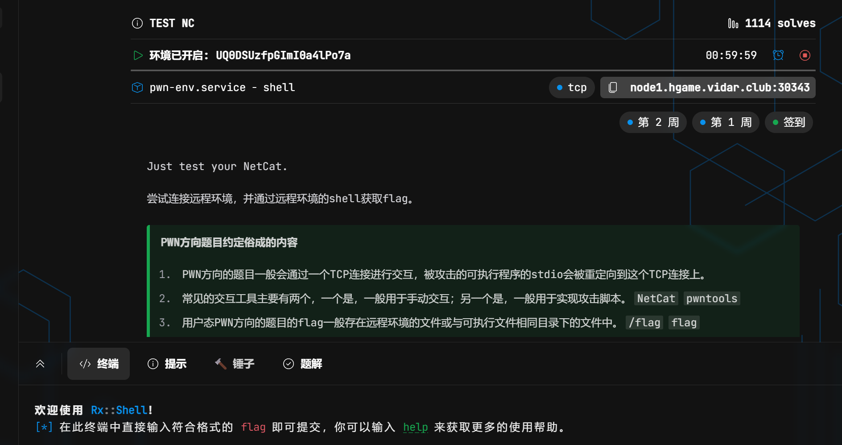842x445 pixels.
Task: Click the NetCat inline code tag
Action: pyautogui.click(x=656, y=299)
